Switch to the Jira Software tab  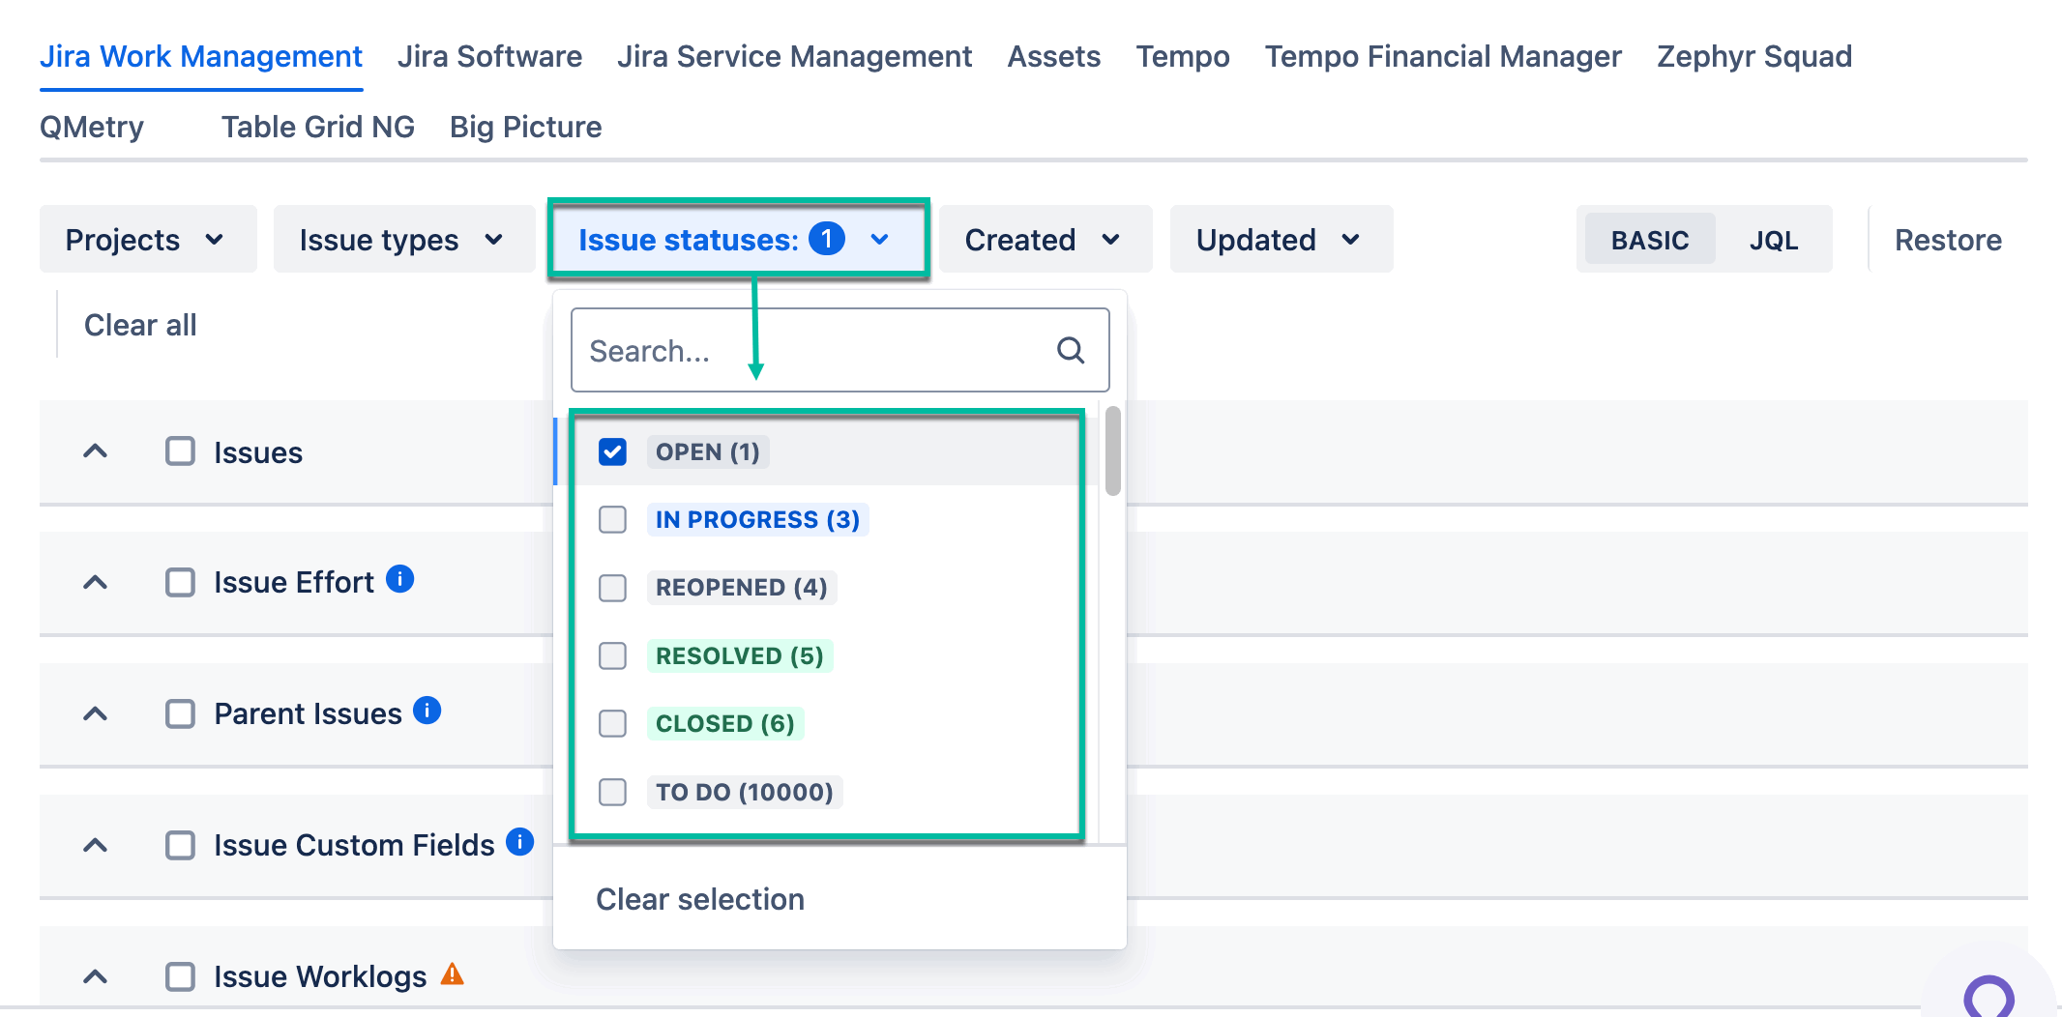pyautogui.click(x=489, y=57)
